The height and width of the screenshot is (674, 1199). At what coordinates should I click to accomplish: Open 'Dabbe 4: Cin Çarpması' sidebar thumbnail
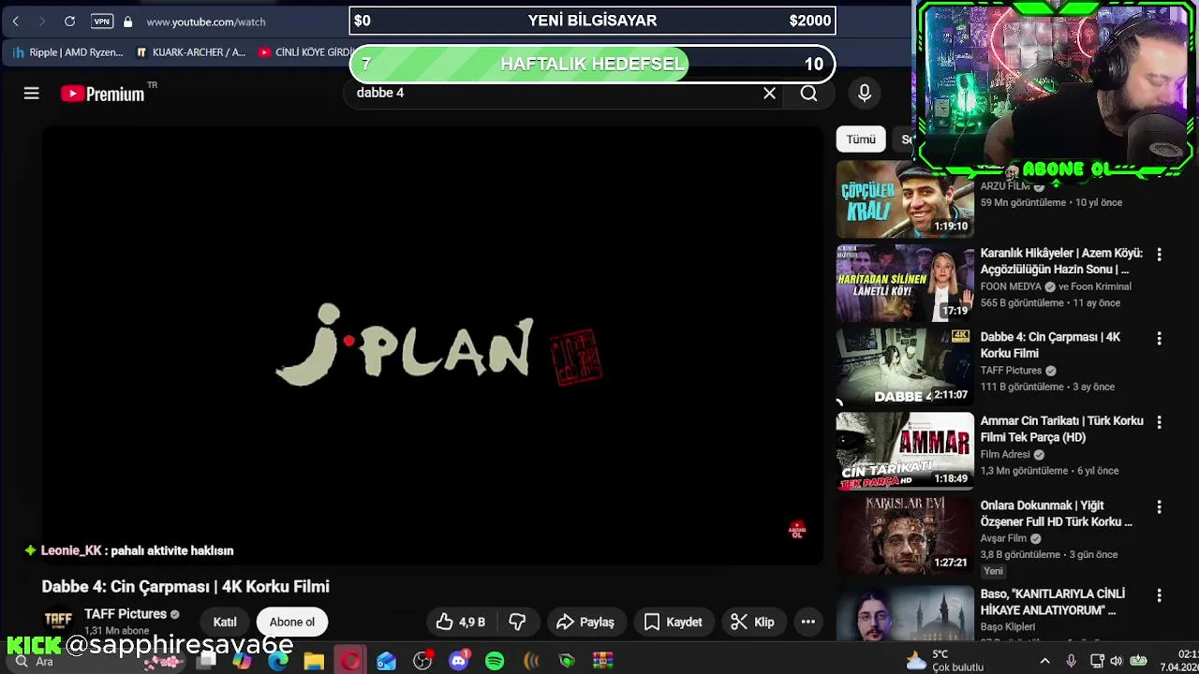pyautogui.click(x=905, y=367)
